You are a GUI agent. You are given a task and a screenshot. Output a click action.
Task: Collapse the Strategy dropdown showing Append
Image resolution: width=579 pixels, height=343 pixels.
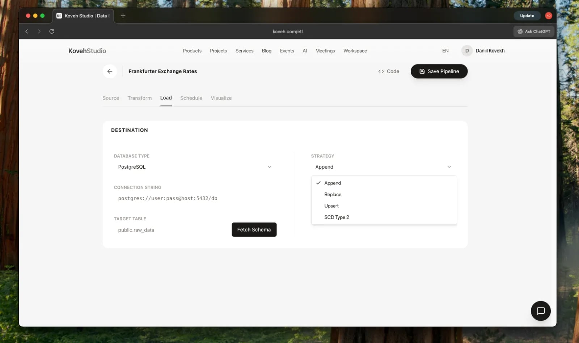[384, 167]
